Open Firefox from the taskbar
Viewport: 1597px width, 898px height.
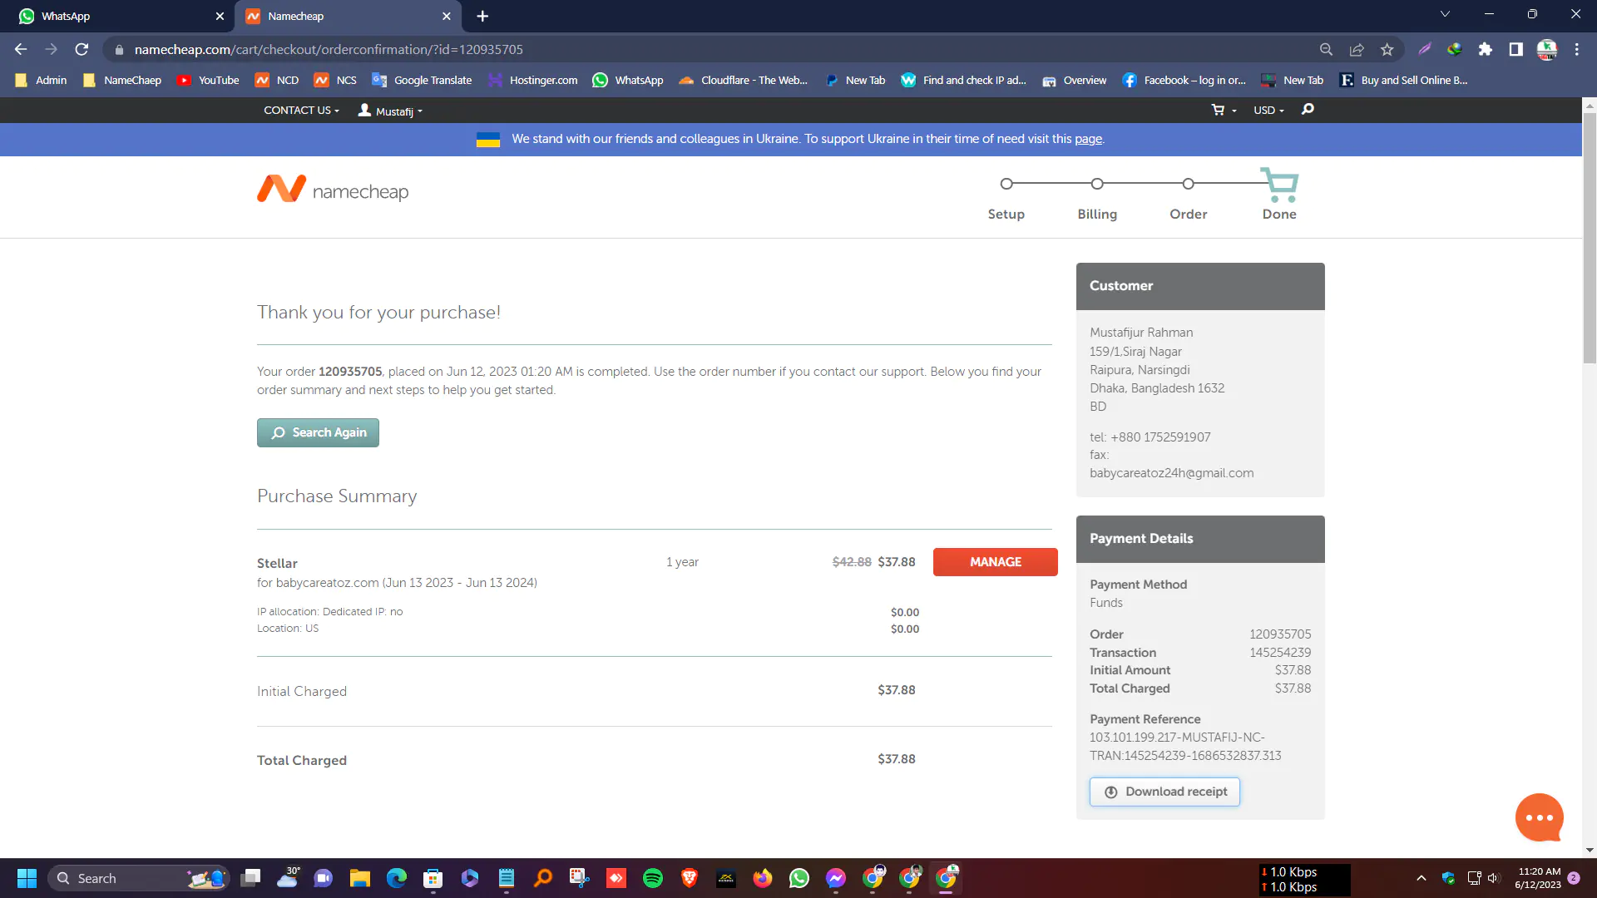pos(763,878)
